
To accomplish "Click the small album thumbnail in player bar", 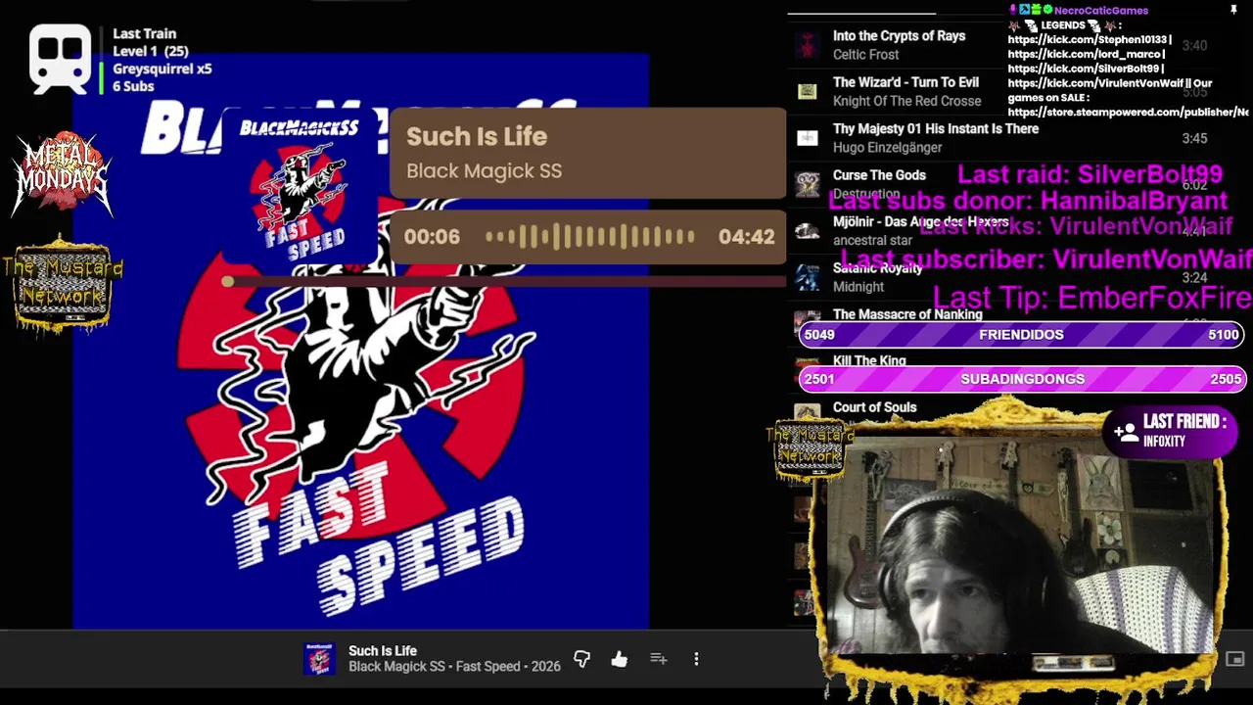I will (x=318, y=659).
